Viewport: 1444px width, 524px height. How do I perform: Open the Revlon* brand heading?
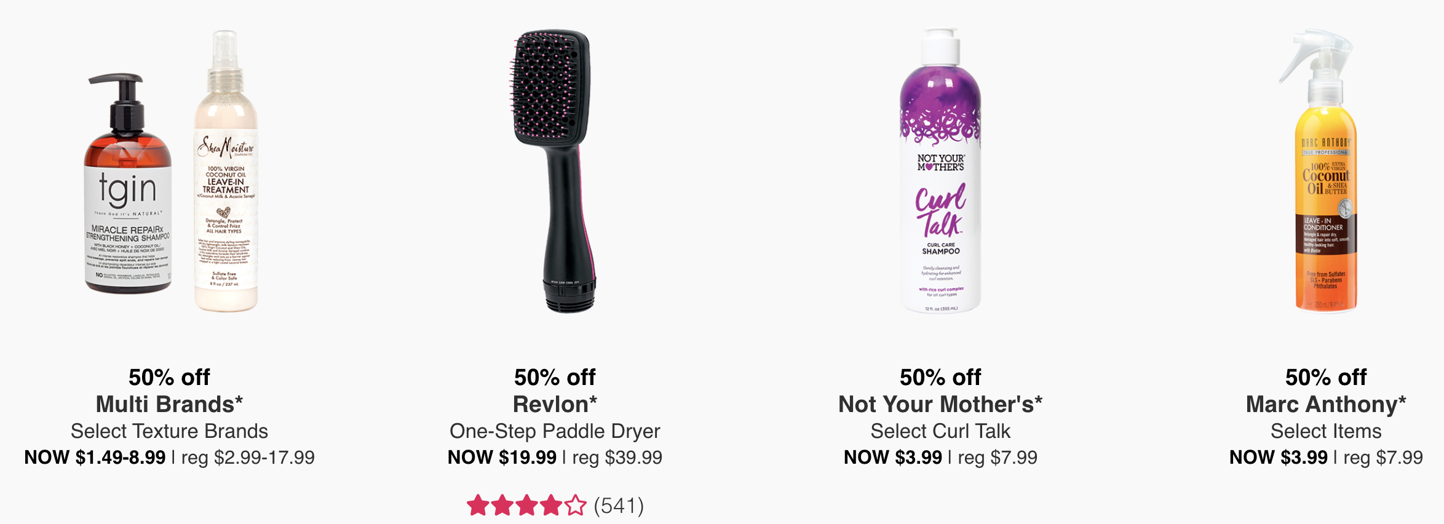(555, 404)
